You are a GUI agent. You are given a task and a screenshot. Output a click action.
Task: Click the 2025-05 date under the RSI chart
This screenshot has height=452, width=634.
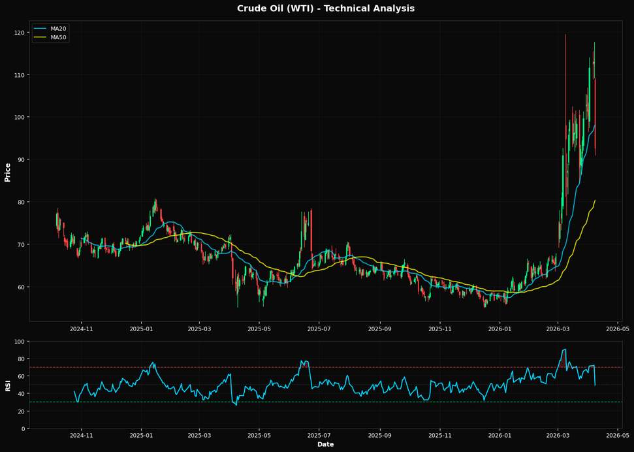point(259,436)
